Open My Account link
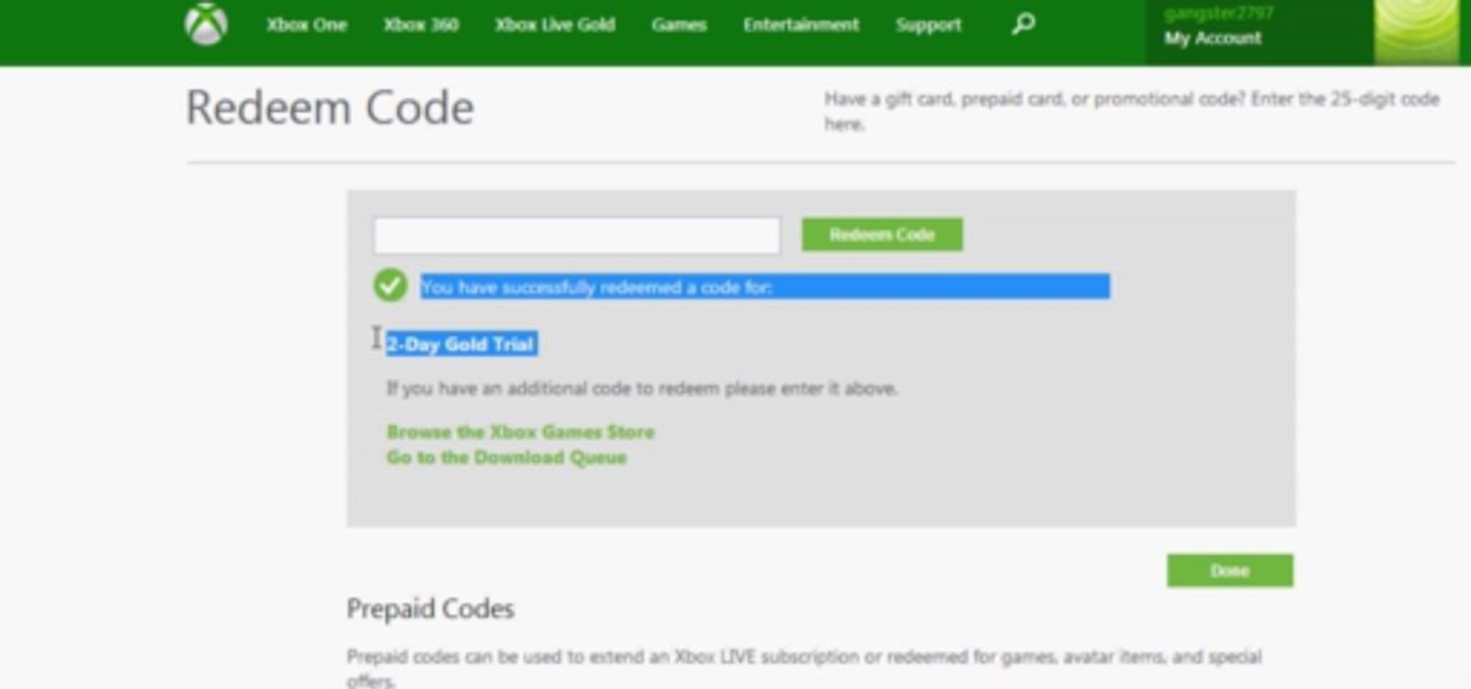 click(x=1212, y=38)
